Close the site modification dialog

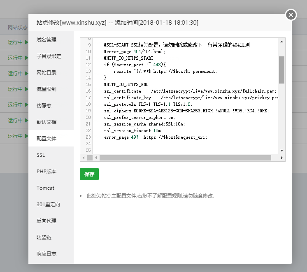coord(291,15)
